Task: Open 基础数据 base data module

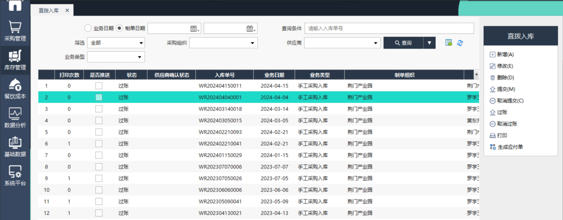Action: pyautogui.click(x=15, y=147)
